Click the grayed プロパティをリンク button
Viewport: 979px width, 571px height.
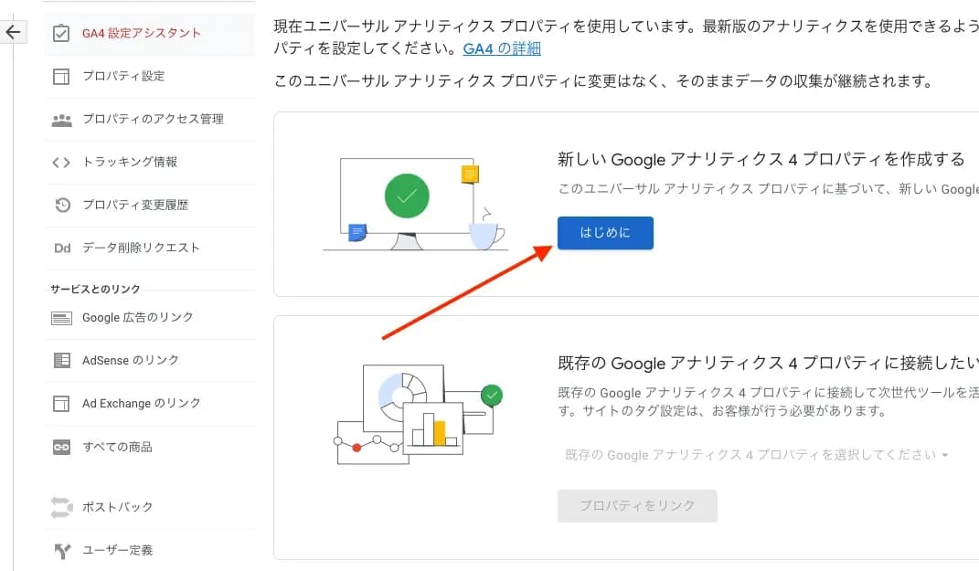[637, 506]
